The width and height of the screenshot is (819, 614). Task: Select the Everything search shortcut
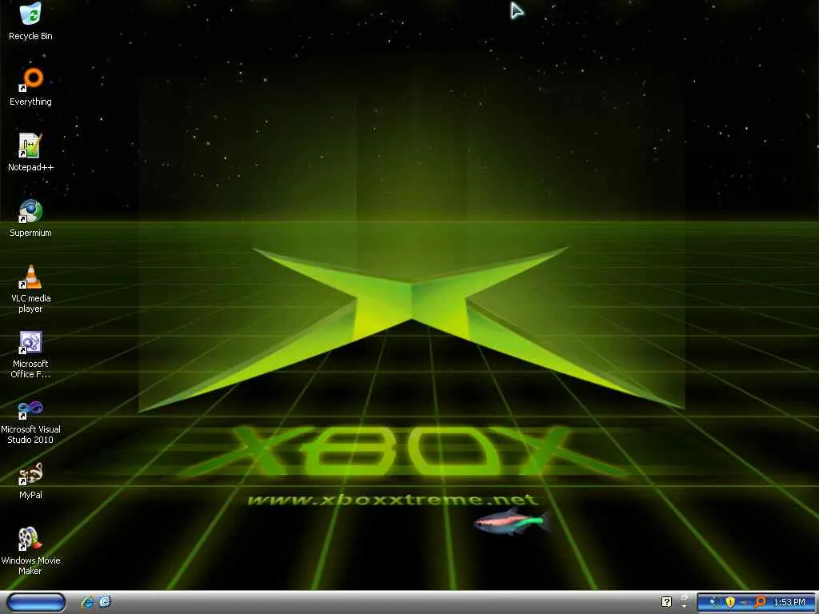coord(30,87)
